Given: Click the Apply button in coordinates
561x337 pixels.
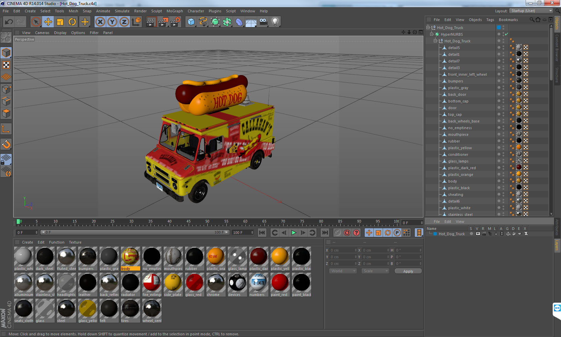Looking at the screenshot, I should [408, 271].
